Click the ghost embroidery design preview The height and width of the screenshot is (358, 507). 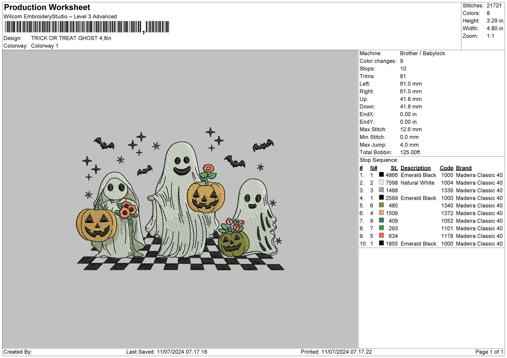(180, 199)
